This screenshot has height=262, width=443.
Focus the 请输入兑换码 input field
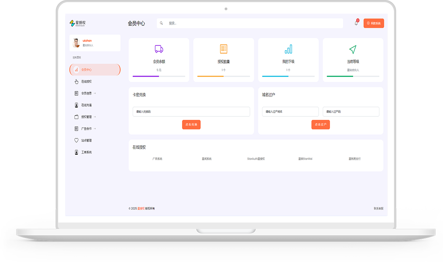coord(191,112)
